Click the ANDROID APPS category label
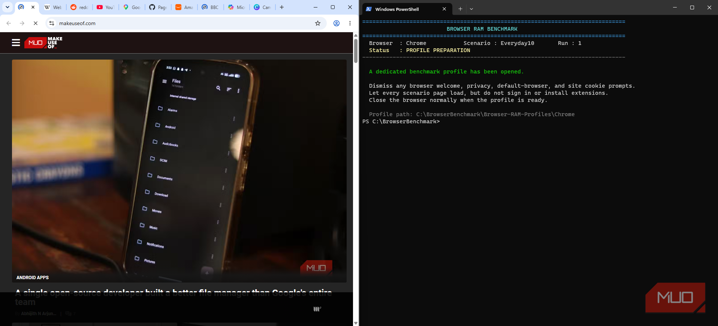 point(33,278)
